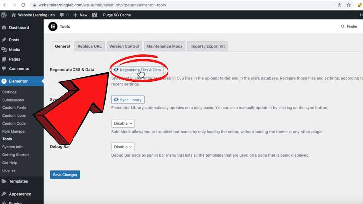The height and width of the screenshot is (204, 363).
Task: Click Regenerate Files & Data button
Action: (x=138, y=70)
